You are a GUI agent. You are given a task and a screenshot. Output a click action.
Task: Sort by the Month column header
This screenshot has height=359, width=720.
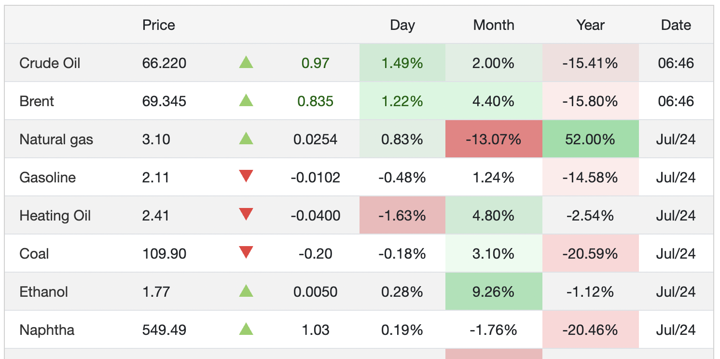[494, 25]
